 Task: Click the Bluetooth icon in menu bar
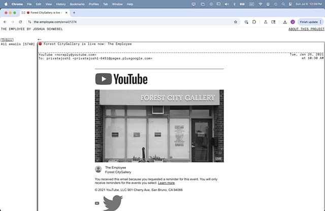pyautogui.click(x=235, y=4)
